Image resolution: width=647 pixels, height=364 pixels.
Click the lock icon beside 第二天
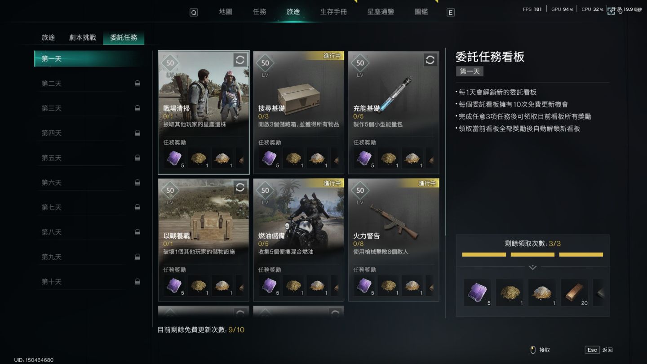137,84
